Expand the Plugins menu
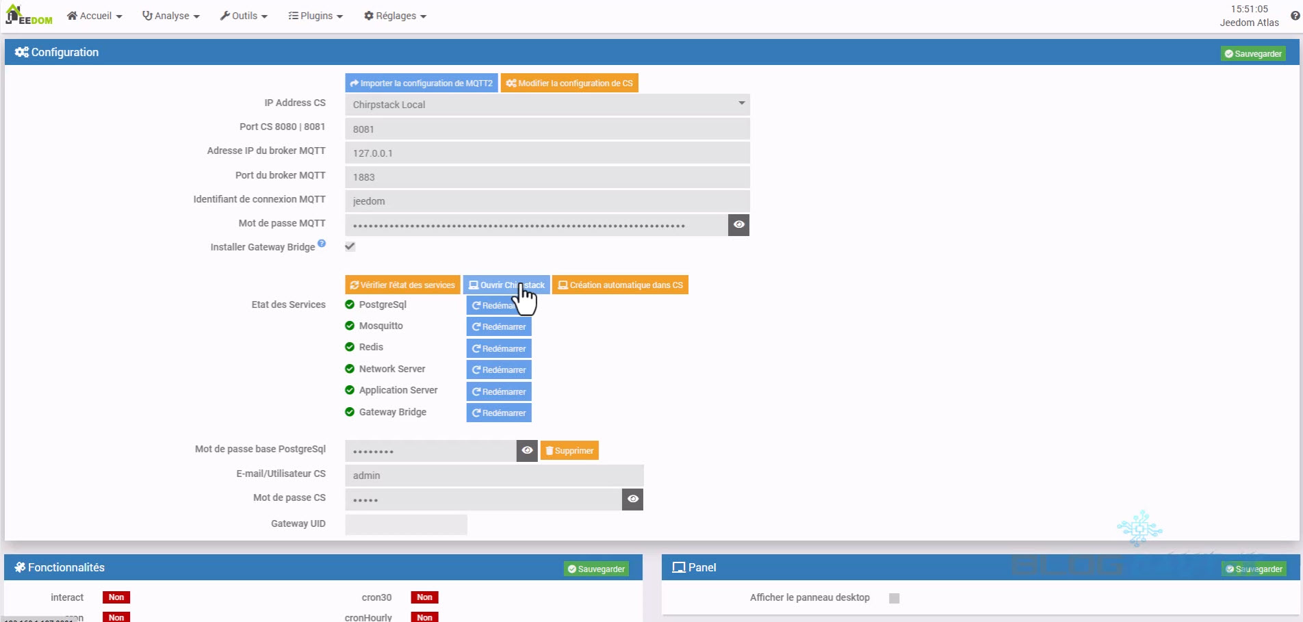1303x622 pixels. [315, 16]
